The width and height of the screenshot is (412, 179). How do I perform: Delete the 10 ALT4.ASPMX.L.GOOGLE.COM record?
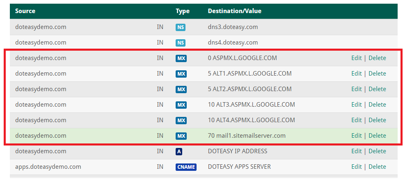[377, 120]
